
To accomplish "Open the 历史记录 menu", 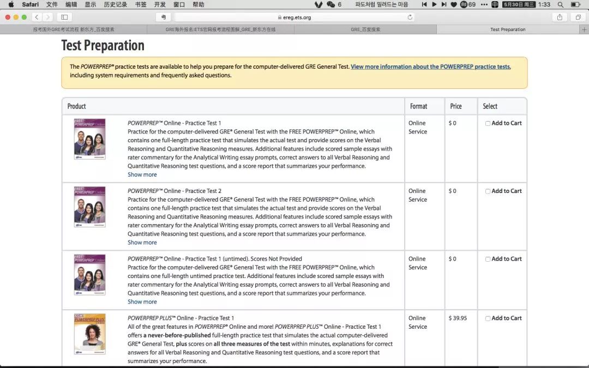I will 115,4.
